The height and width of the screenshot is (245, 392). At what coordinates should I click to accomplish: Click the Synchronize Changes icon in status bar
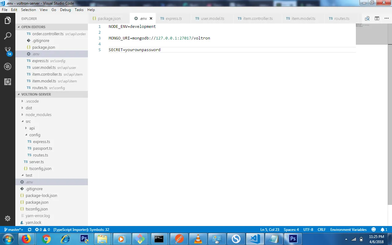pos(29,229)
